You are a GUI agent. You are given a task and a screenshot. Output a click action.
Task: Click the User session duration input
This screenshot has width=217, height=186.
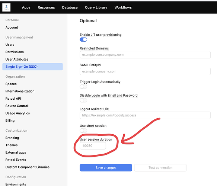pyautogui.click(x=93, y=146)
